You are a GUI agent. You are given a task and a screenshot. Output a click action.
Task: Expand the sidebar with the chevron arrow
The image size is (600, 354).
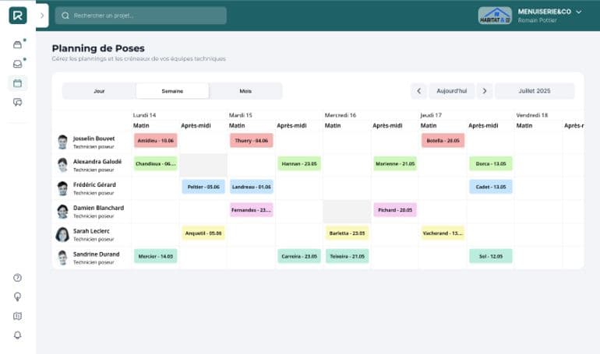pyautogui.click(x=42, y=16)
